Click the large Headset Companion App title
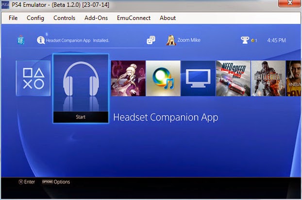 tap(166, 117)
